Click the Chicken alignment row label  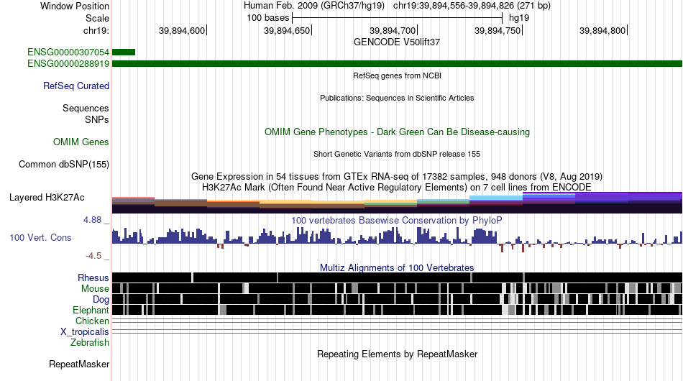click(92, 321)
